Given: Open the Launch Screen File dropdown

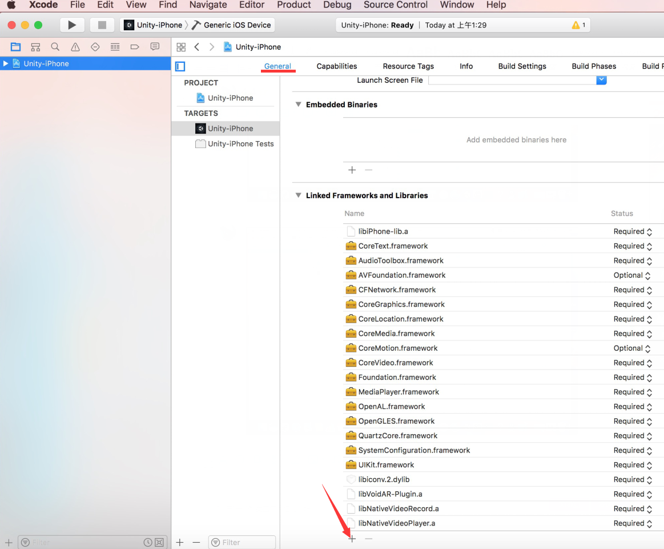Looking at the screenshot, I should 601,80.
